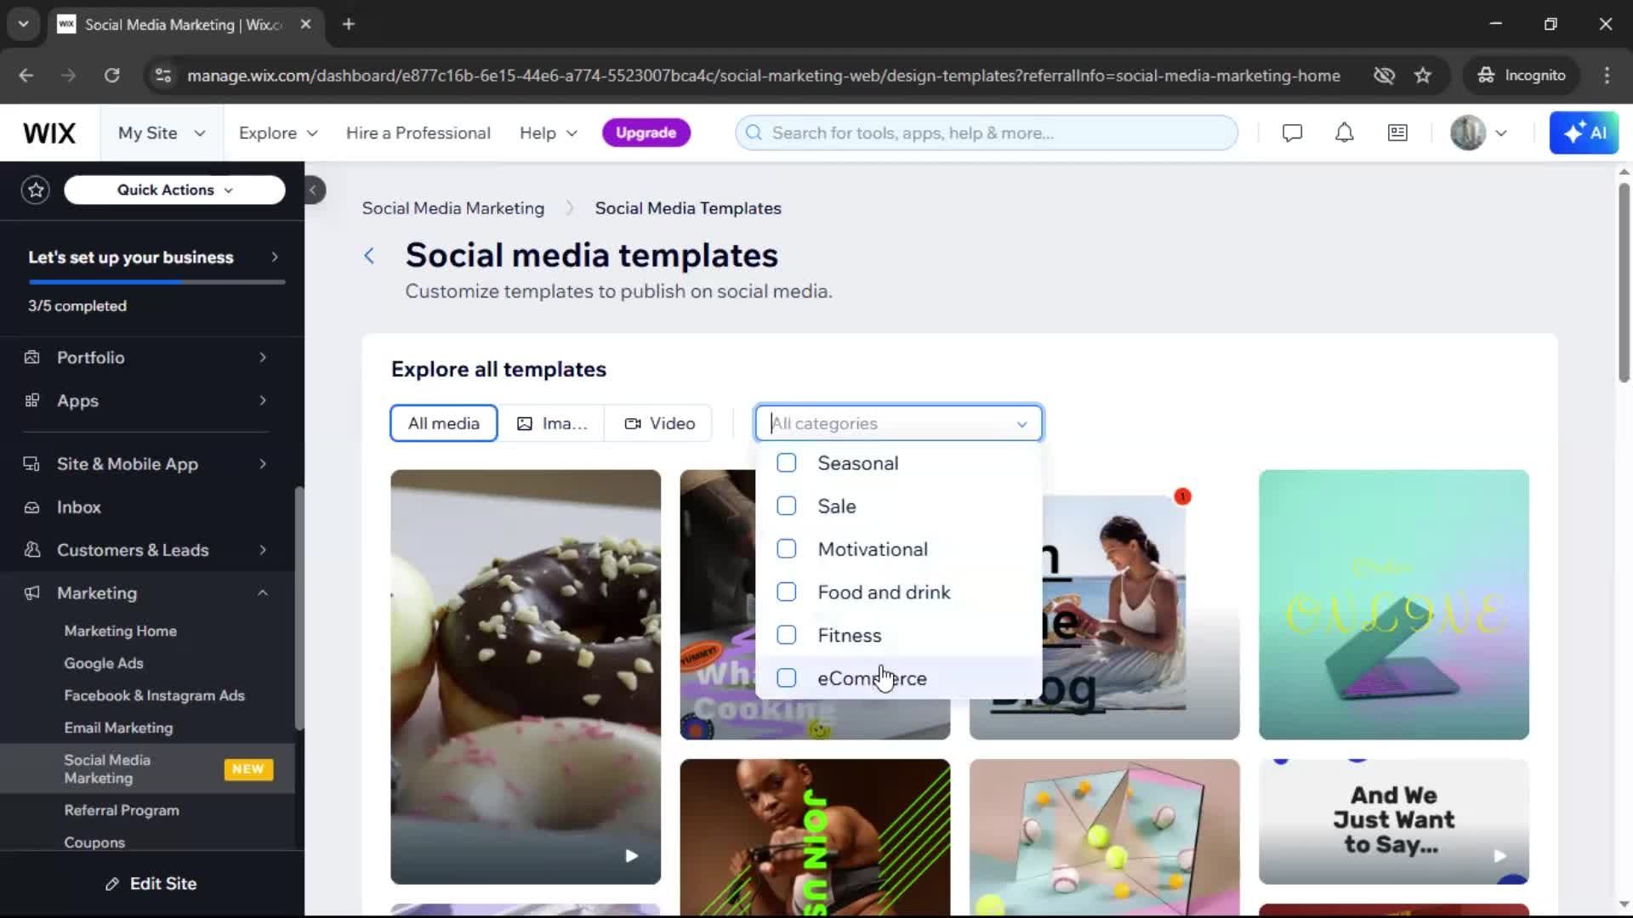Image resolution: width=1633 pixels, height=918 pixels.
Task: Click the search magnifier icon
Action: (x=754, y=133)
